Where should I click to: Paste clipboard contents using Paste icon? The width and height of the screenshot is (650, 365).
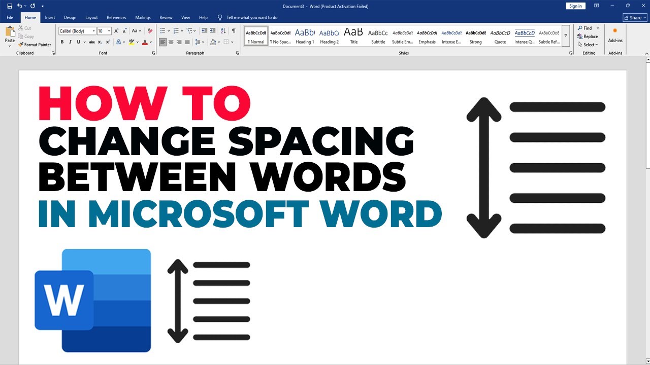(10, 31)
